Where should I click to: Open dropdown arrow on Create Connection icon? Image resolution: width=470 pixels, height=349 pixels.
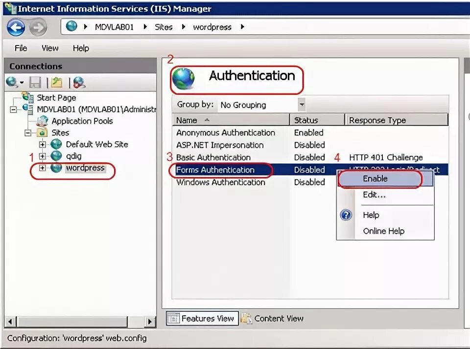(22, 83)
